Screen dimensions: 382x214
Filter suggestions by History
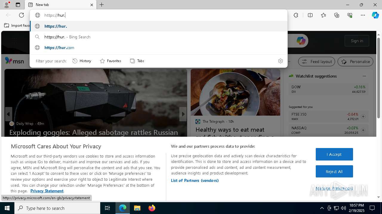pyautogui.click(x=82, y=61)
